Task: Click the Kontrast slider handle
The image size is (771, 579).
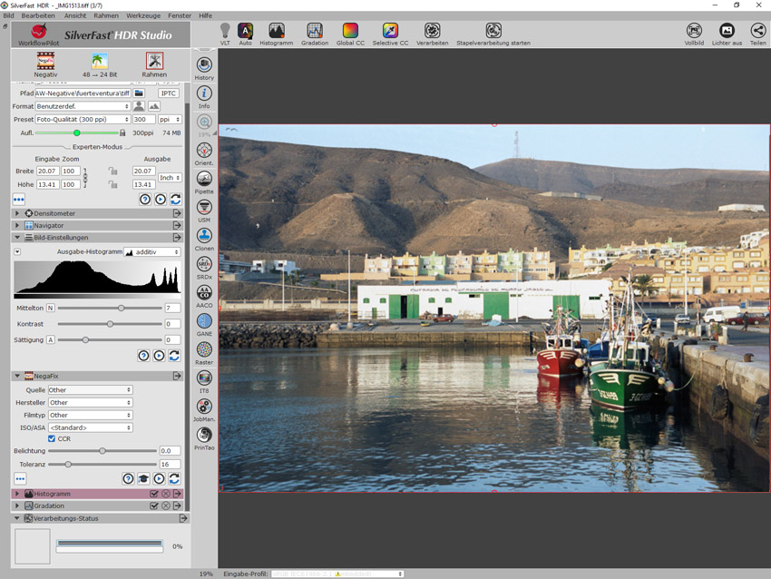Action: (x=110, y=324)
